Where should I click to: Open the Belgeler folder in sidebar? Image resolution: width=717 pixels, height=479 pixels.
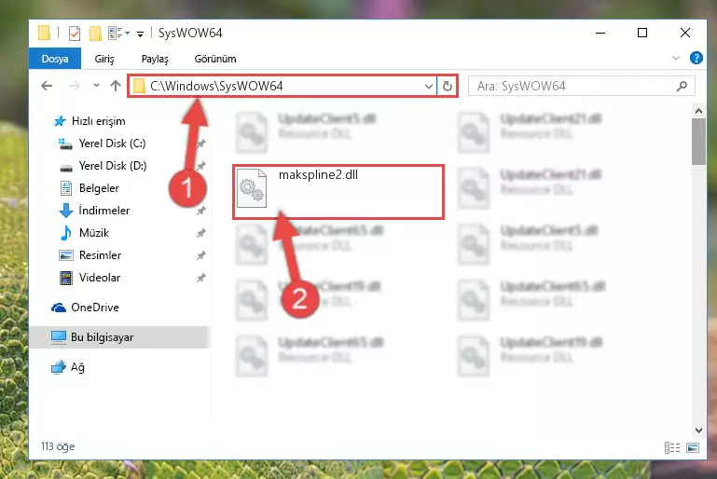(99, 188)
